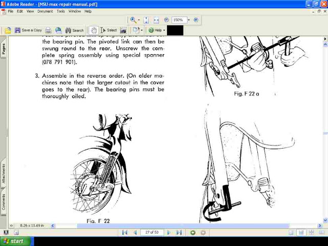The height and width of the screenshot is (246, 328).
Task: Click the Help button in toolbar
Action: point(155,30)
